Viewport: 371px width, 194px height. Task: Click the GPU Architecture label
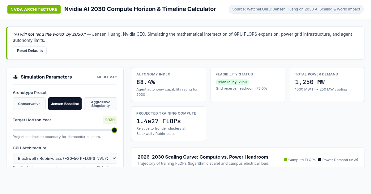30,148
